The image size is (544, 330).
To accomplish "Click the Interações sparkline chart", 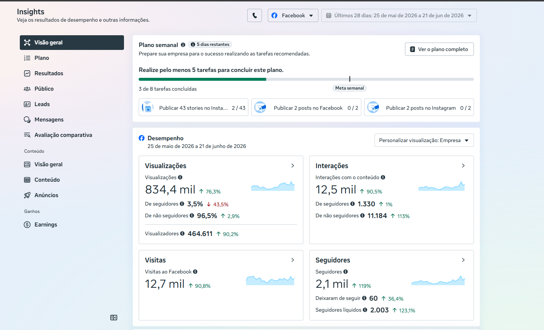I will tap(442, 186).
